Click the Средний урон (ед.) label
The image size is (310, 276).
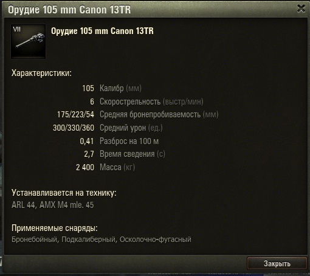coord(131,128)
